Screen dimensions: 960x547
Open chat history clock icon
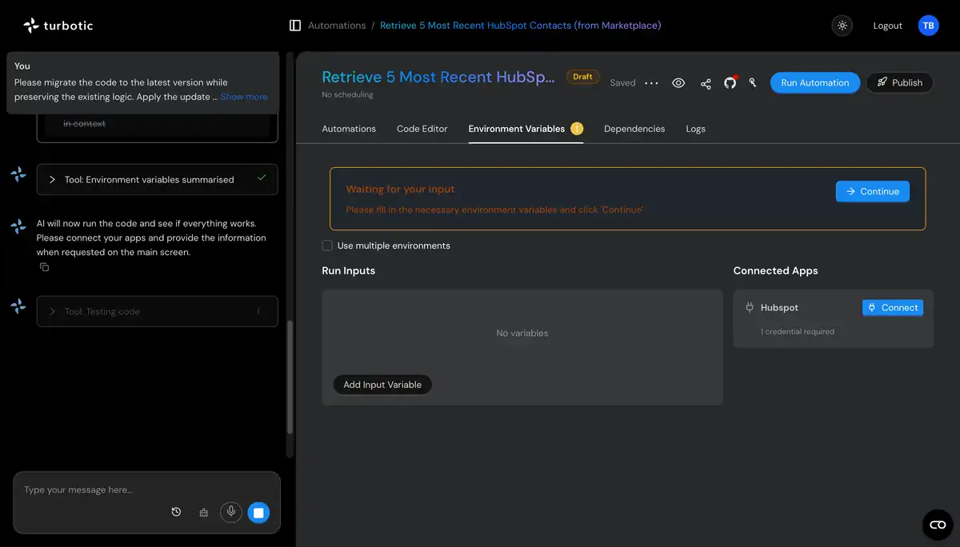tap(177, 512)
